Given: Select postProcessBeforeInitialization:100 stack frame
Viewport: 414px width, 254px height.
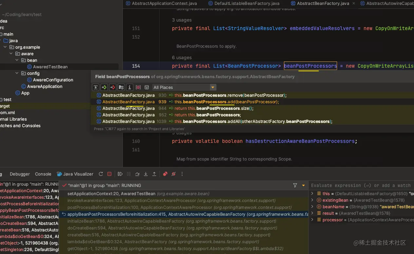Looking at the screenshot, I should click(184, 207).
